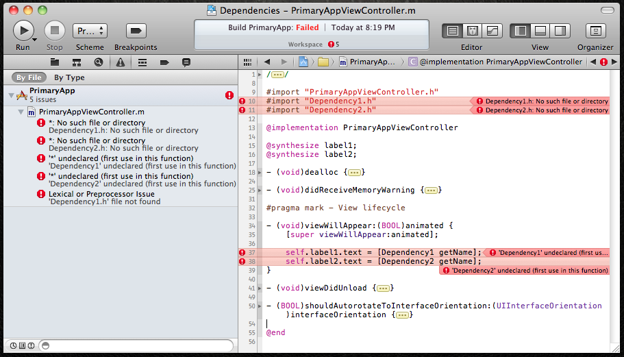Click the error marker on line 37
Image resolution: width=624 pixels, height=357 pixels.
coord(242,252)
